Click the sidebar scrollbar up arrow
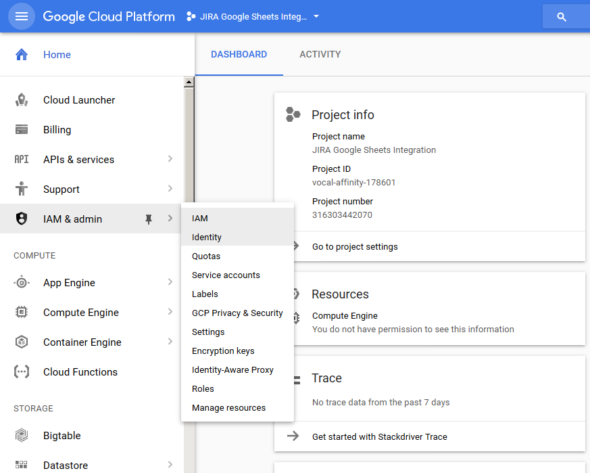This screenshot has height=473, width=590. coord(189,83)
